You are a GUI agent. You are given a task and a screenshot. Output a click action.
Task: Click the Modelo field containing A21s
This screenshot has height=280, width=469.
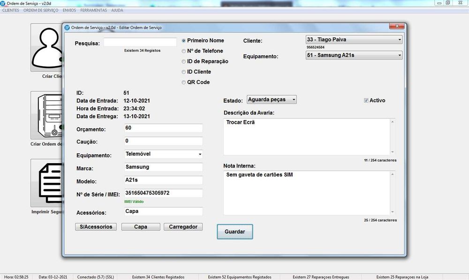[164, 180]
